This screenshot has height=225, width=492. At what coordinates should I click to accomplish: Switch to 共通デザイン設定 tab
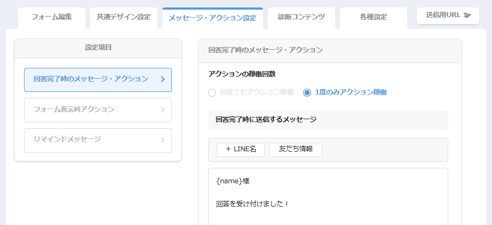click(x=124, y=18)
